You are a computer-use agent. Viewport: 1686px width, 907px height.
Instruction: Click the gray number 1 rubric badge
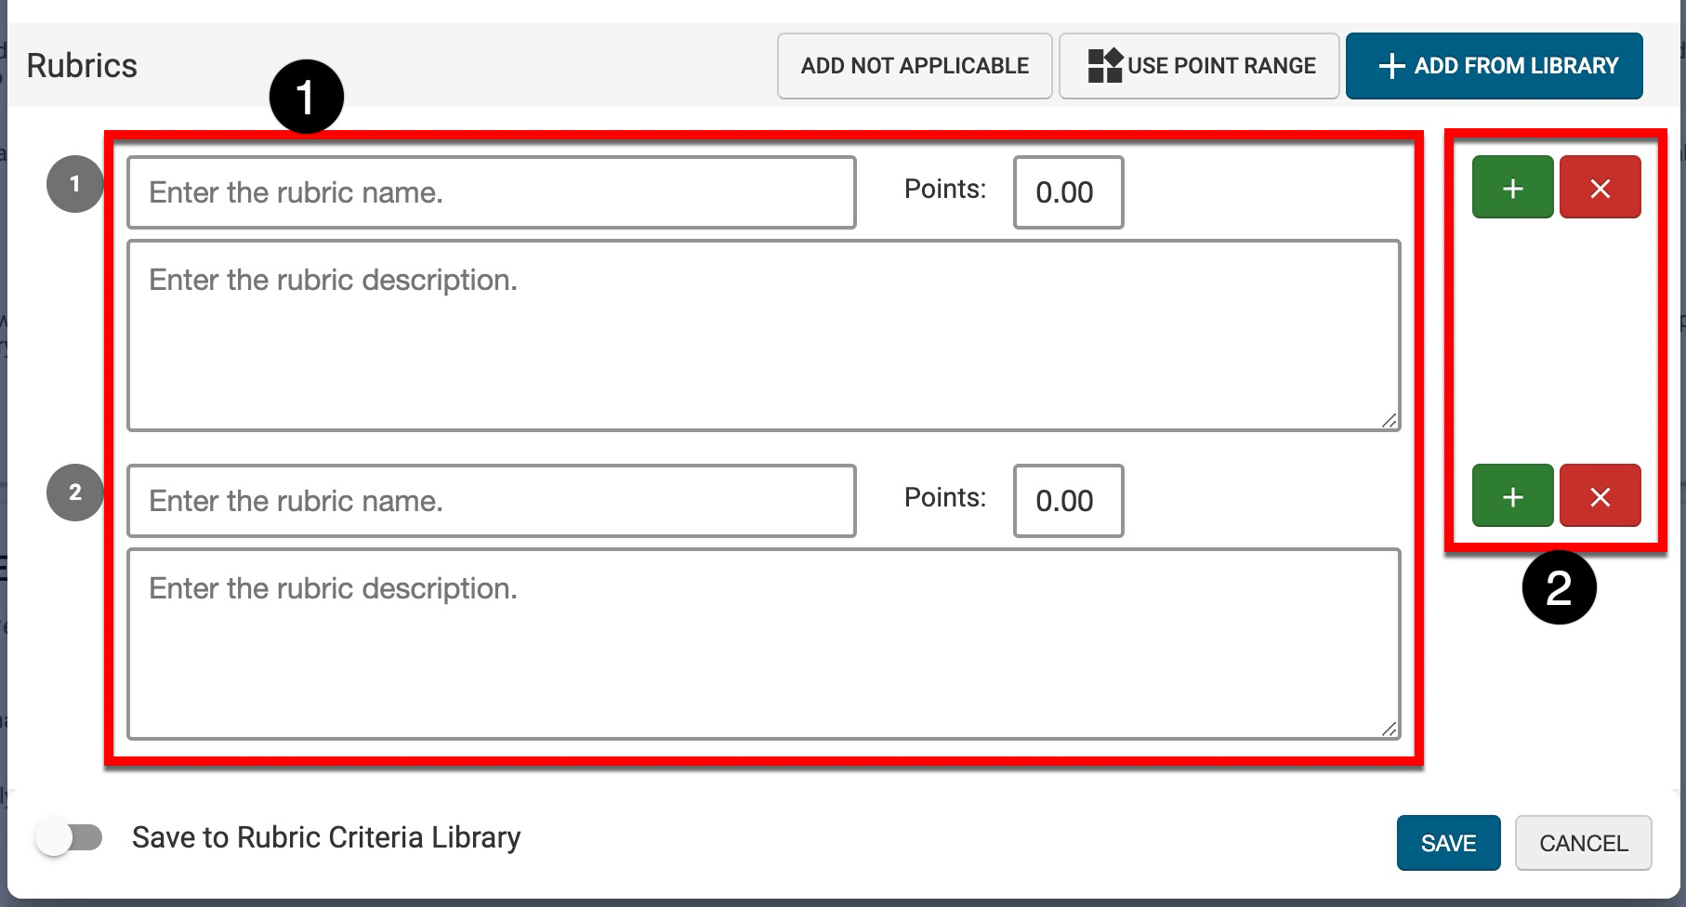[74, 184]
